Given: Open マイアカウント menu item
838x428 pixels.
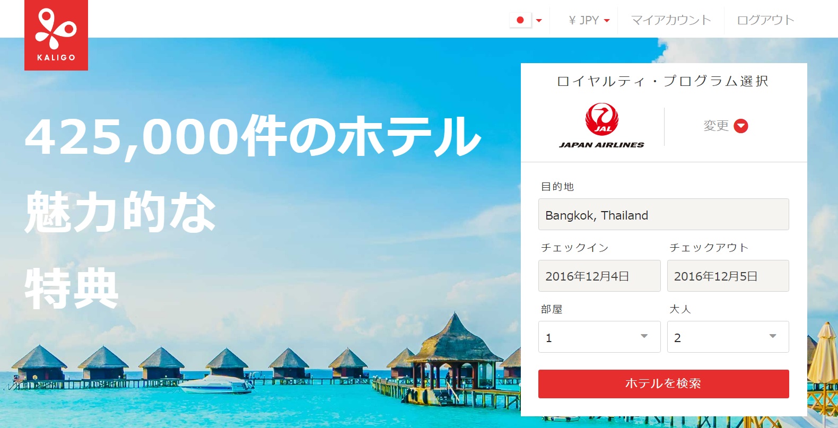Looking at the screenshot, I should pos(671,20).
